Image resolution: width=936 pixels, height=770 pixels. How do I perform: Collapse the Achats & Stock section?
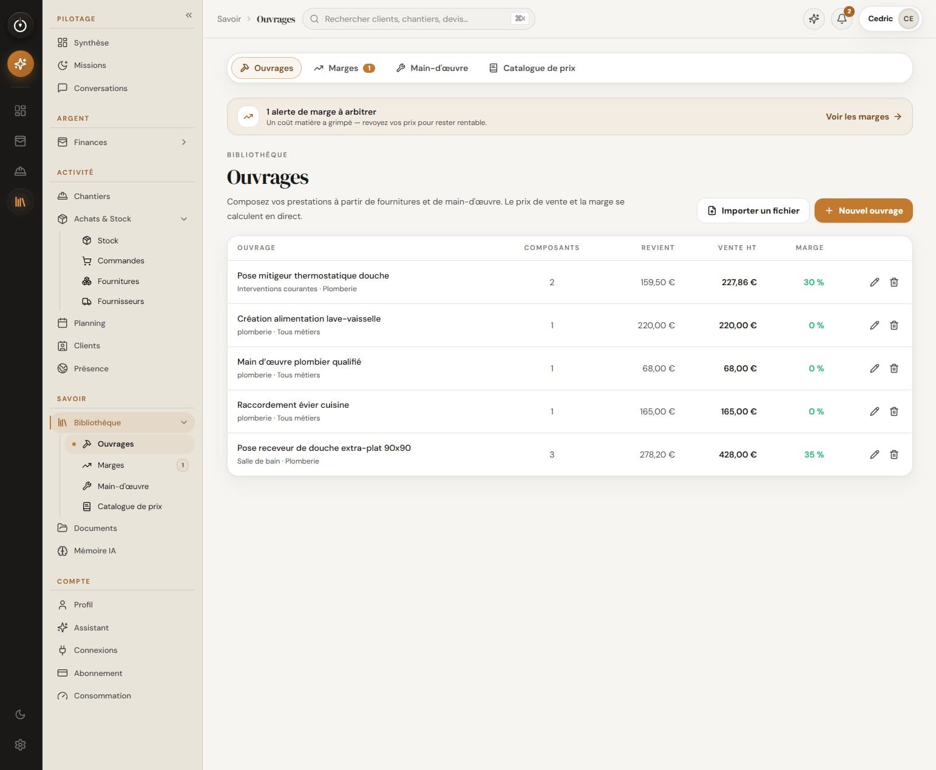pyautogui.click(x=184, y=219)
